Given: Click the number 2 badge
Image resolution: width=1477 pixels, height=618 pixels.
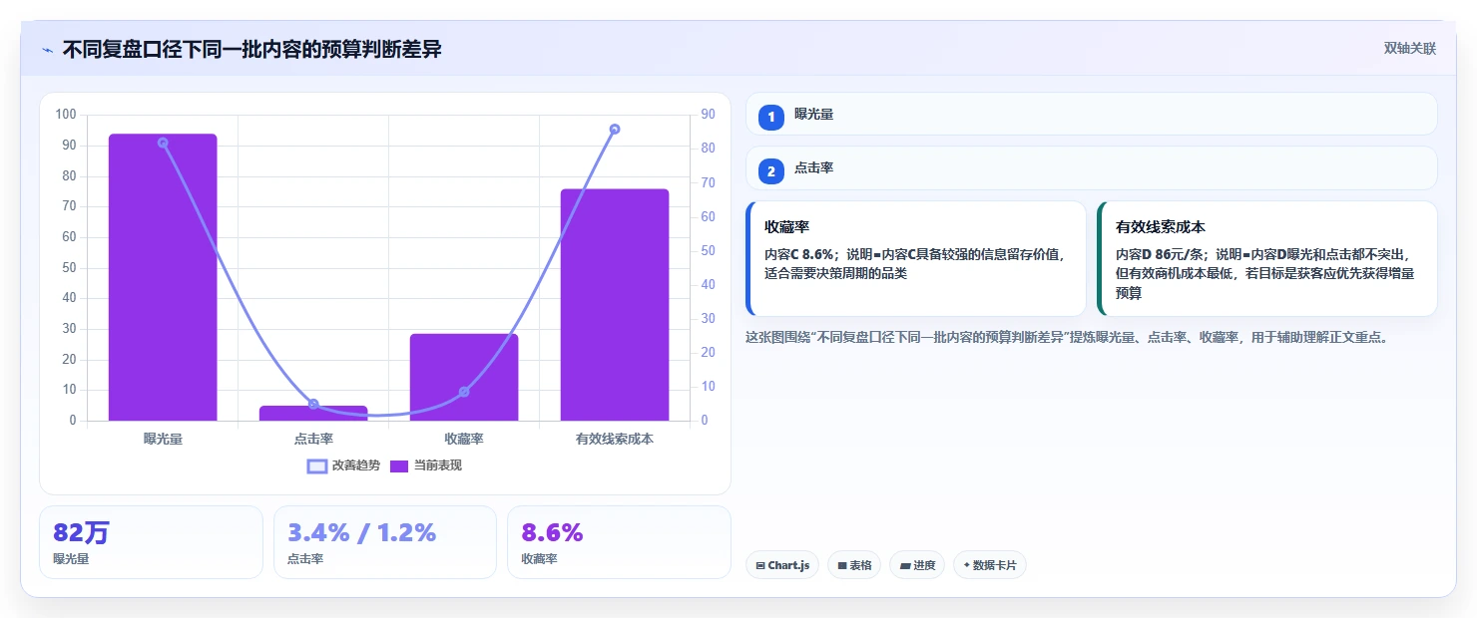Looking at the screenshot, I should point(771,171).
